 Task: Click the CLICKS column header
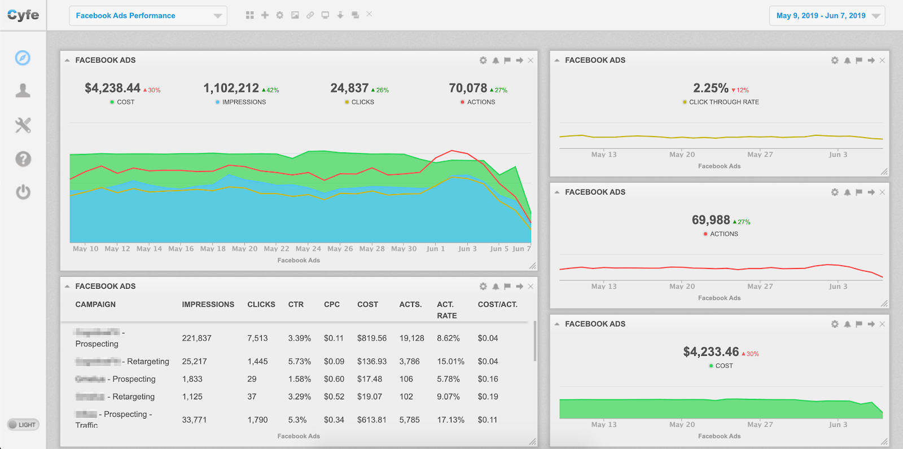click(261, 305)
